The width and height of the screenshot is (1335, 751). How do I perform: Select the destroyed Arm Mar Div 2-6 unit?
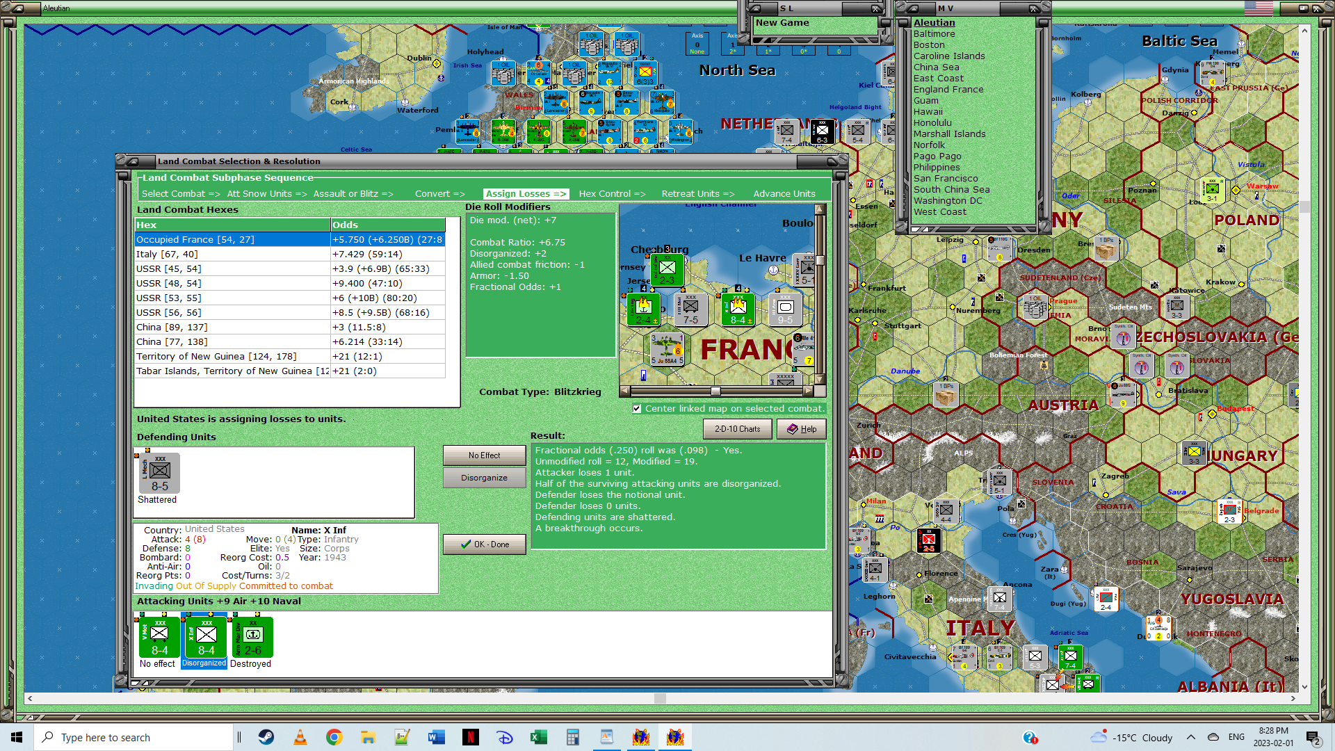252,637
